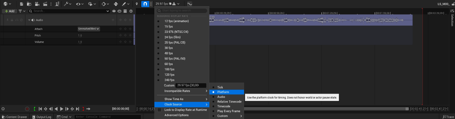Viewport: 455px width, 119px height.
Task: Open Sequencer outliner settings gear
Action: coord(131,11)
